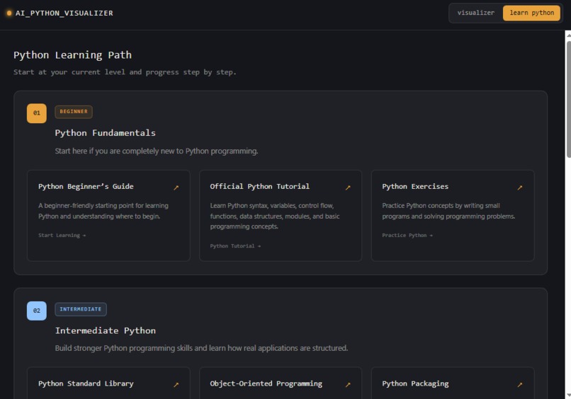Open the Python Standard Library card title
571x399 pixels.
pyautogui.click(x=86, y=383)
